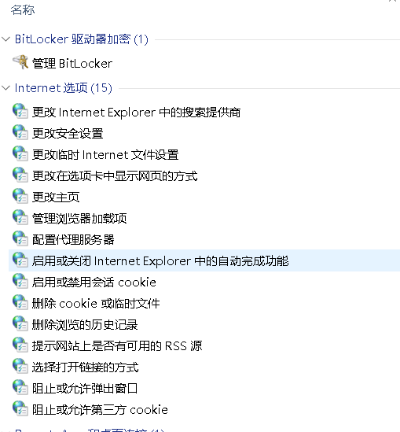Collapse the Internet 选项 group chevron
Viewport: 400px width, 432px height.
coord(6,88)
